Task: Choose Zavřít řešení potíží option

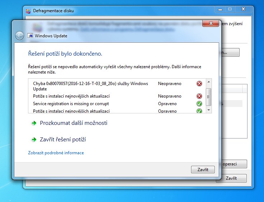Action: pyautogui.click(x=63, y=140)
